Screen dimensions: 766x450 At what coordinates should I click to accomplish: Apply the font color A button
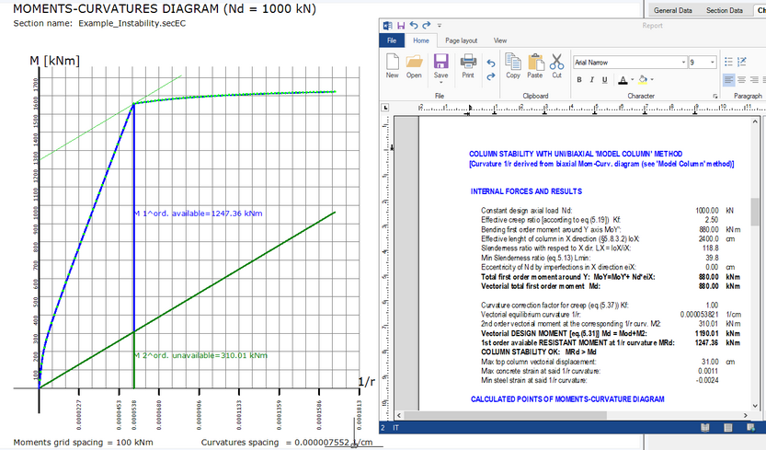click(x=623, y=80)
